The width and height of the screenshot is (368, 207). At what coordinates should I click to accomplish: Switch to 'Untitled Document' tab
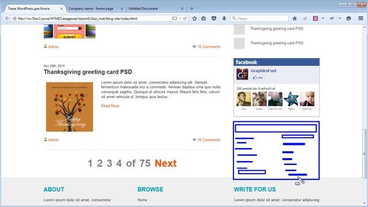[143, 9]
